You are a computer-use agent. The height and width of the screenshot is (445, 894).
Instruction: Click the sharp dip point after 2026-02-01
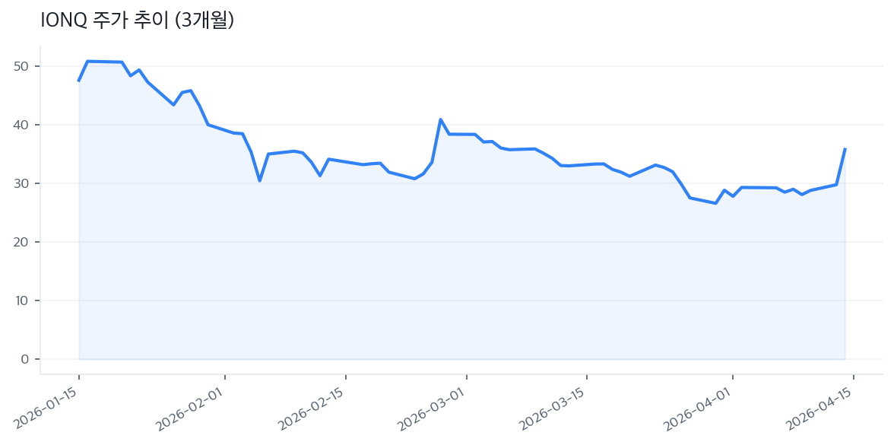pos(259,180)
